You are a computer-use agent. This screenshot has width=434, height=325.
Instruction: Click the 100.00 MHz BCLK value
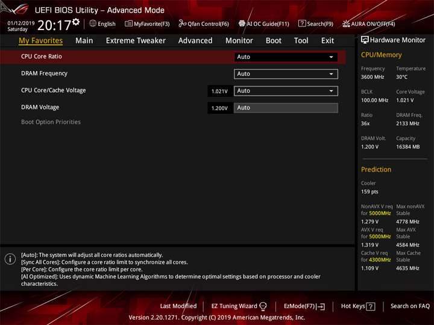pyautogui.click(x=374, y=101)
